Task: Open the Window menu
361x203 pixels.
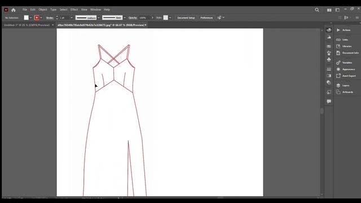Action: (x=95, y=10)
